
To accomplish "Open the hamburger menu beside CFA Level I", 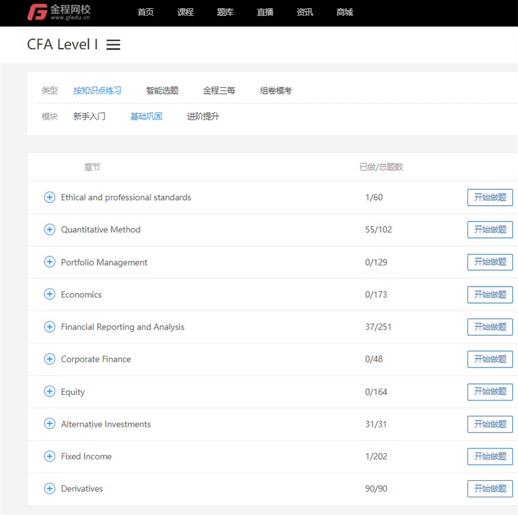I will click(113, 45).
